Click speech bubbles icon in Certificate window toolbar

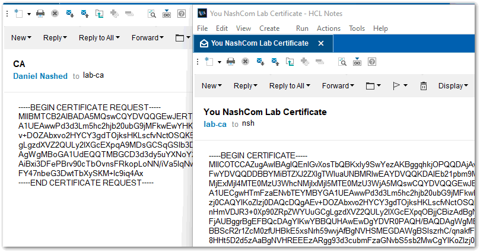point(320,62)
